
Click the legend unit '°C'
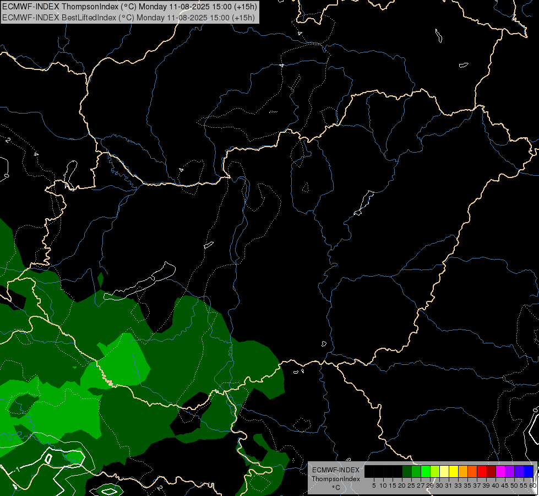pos(336,487)
